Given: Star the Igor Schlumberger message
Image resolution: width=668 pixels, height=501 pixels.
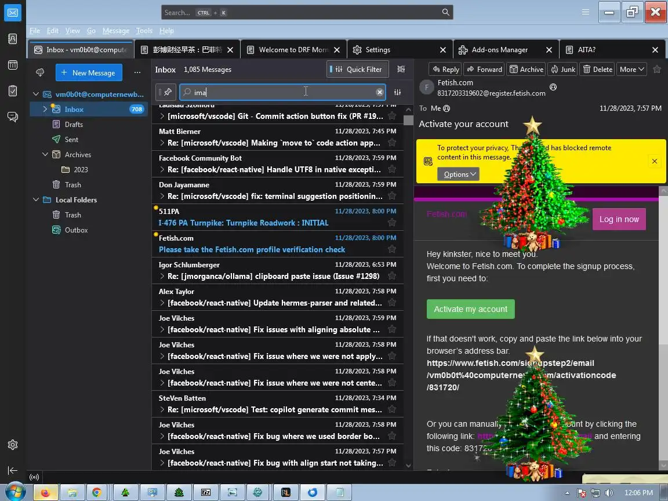Looking at the screenshot, I should point(392,276).
